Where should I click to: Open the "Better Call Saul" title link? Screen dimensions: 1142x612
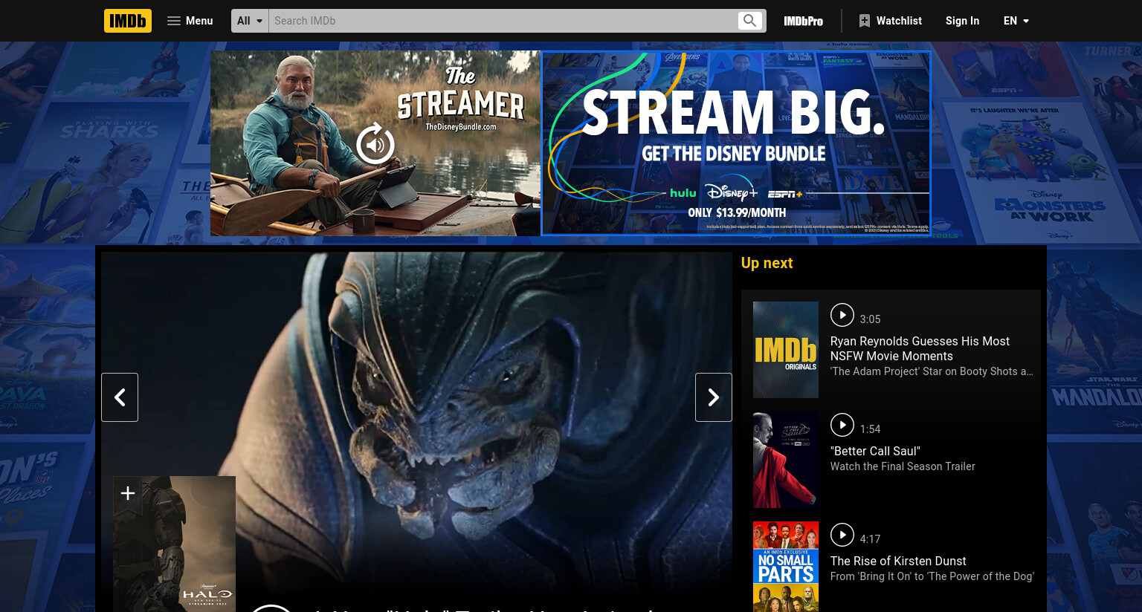[x=875, y=451]
